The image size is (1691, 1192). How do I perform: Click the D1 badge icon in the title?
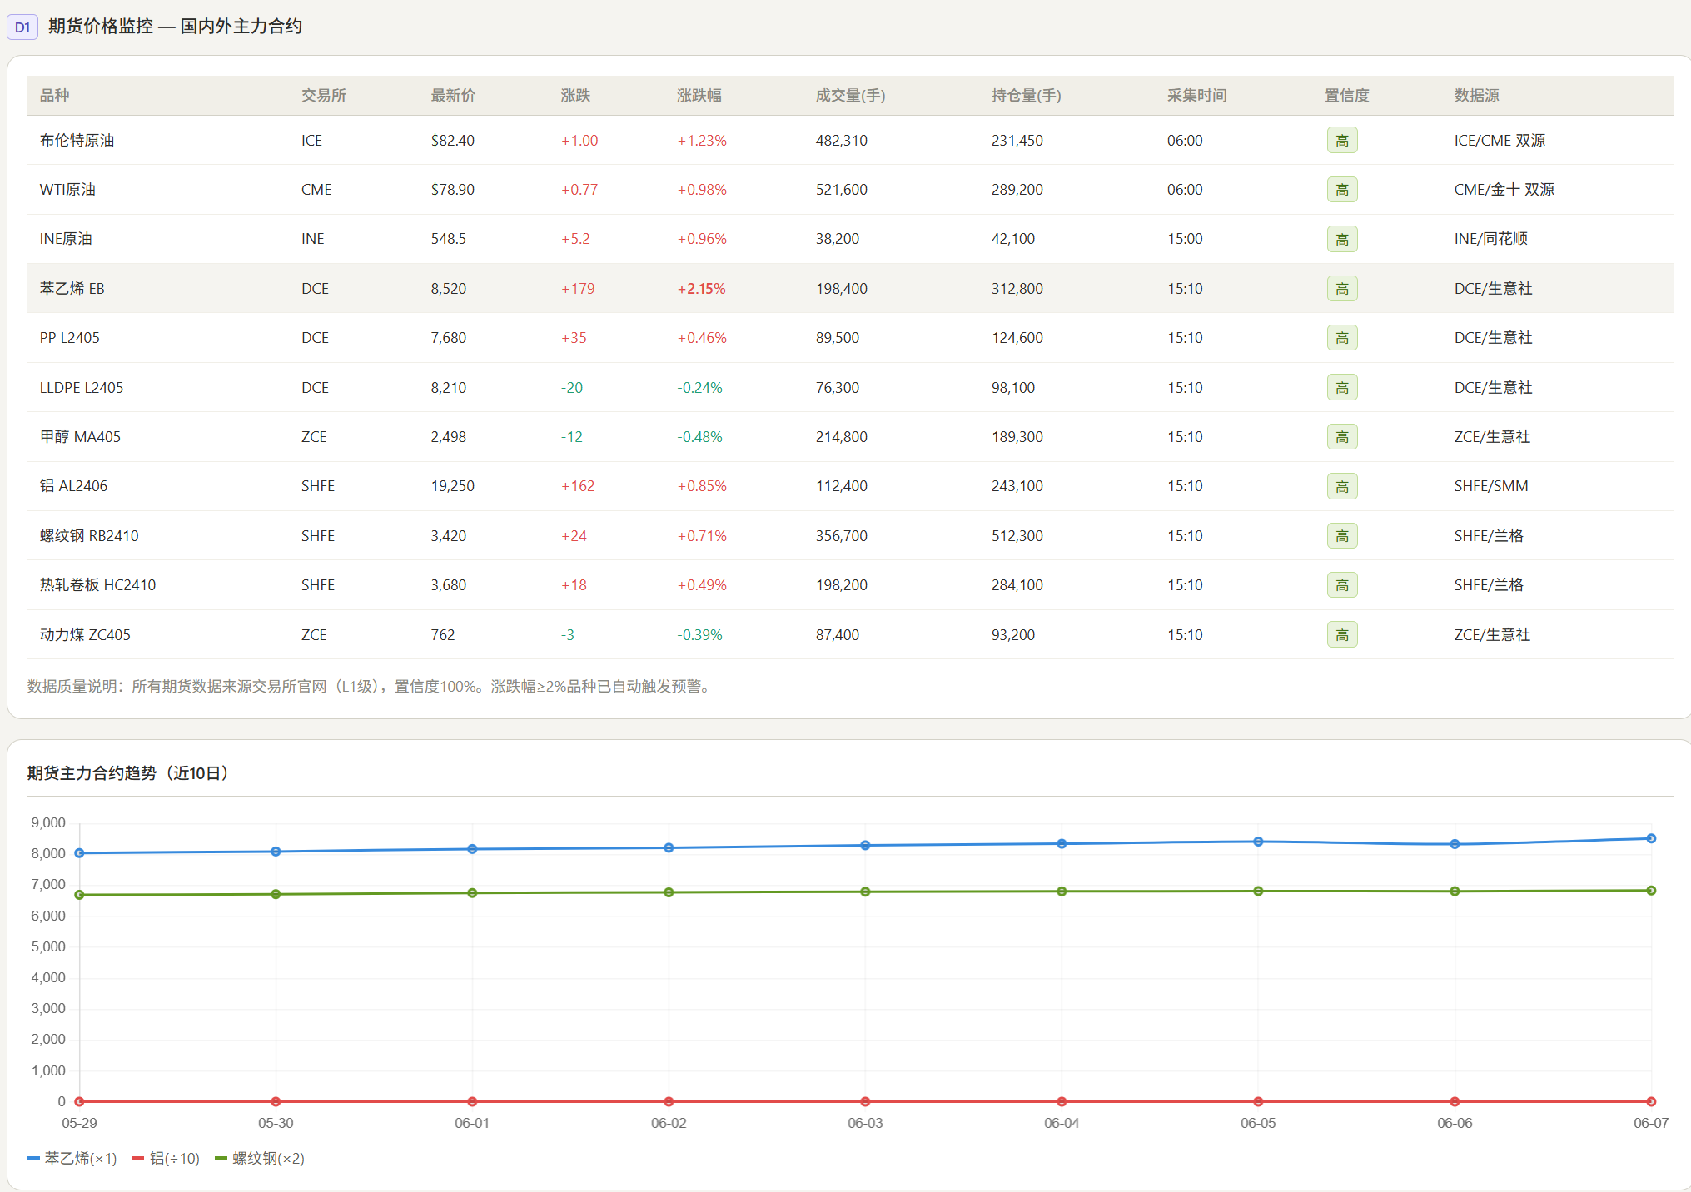tap(22, 27)
